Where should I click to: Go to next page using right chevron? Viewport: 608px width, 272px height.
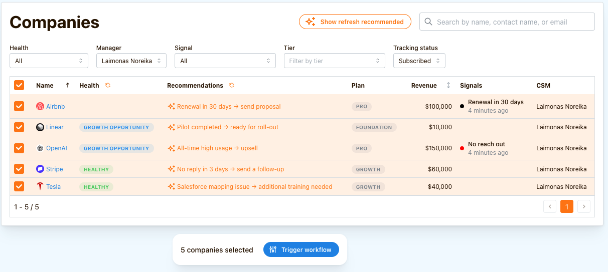(x=583, y=206)
